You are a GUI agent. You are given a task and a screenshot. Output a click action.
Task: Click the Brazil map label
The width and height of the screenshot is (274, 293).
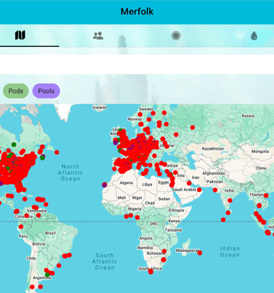pos(50,233)
